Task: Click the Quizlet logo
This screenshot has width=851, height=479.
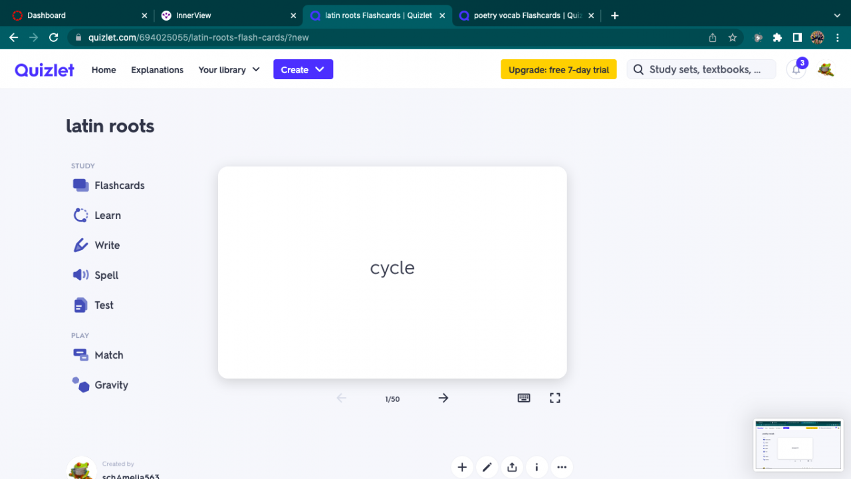Action: [45, 69]
